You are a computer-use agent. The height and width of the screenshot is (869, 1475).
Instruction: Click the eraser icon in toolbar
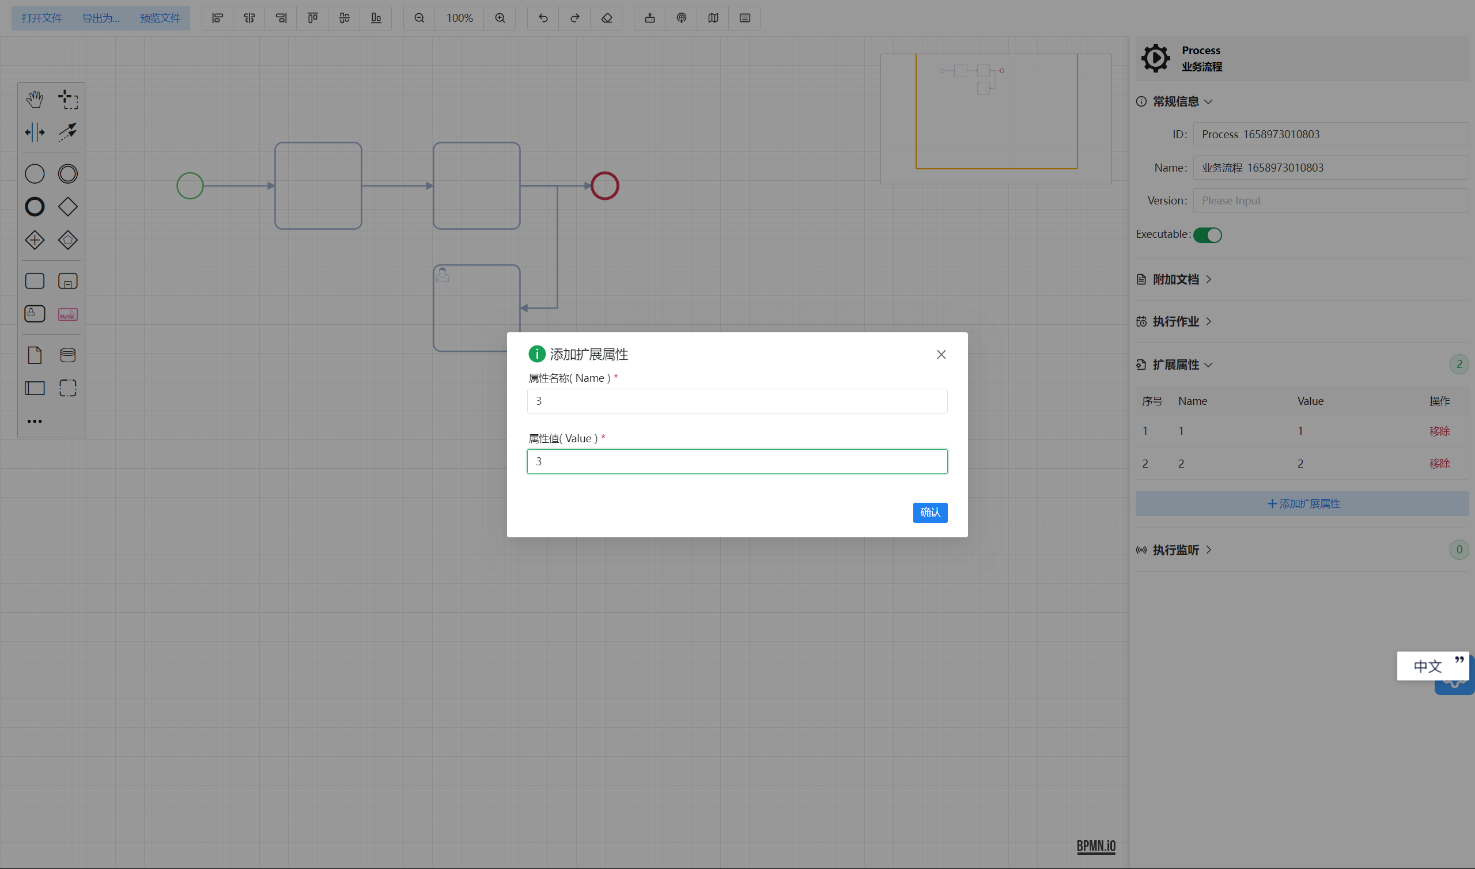click(606, 18)
